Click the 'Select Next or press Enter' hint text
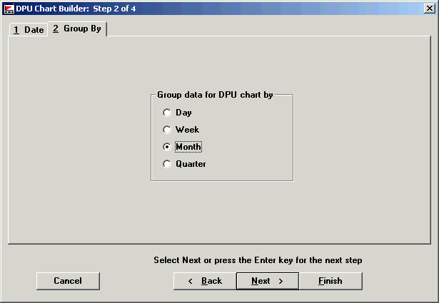The width and height of the screenshot is (439, 303). (x=258, y=260)
